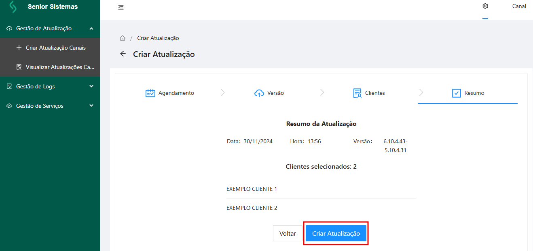Click the Clientes selecionados: 2 text
Screen dimensions: 533x251
click(x=321, y=166)
